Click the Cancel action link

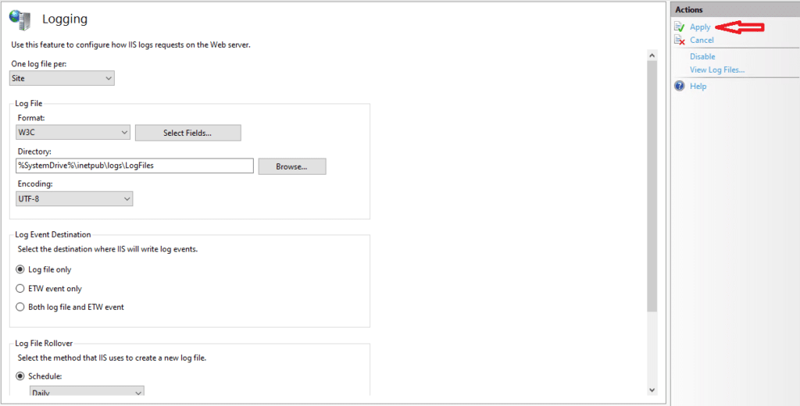click(x=702, y=41)
